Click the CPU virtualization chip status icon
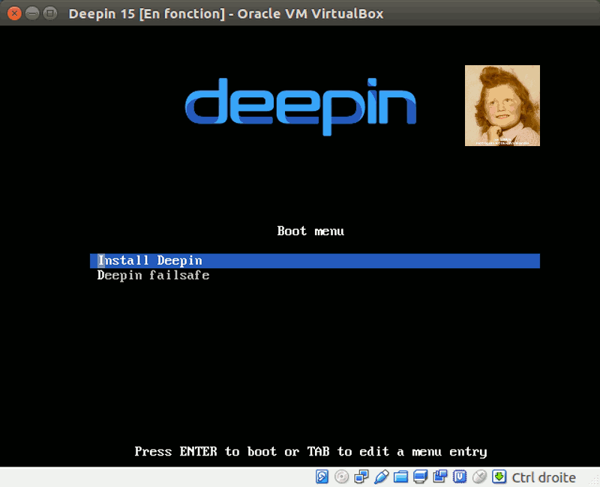The height and width of the screenshot is (487, 600). click(460, 477)
